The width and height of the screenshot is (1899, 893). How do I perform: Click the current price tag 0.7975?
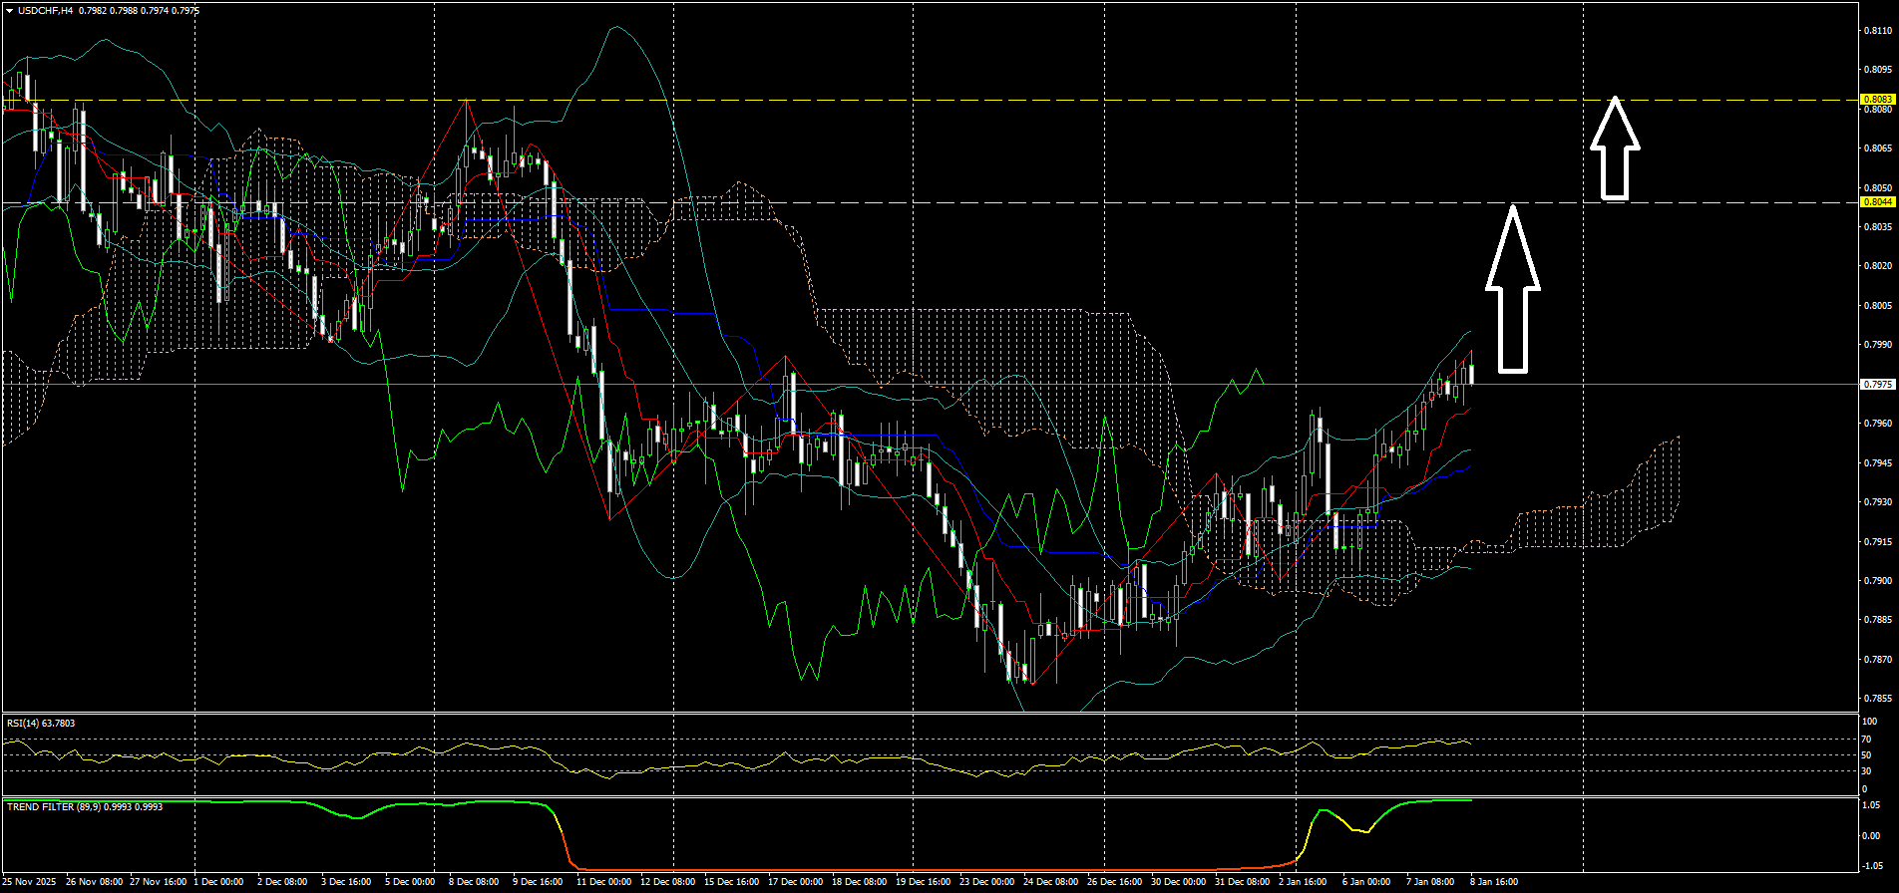tap(1877, 384)
